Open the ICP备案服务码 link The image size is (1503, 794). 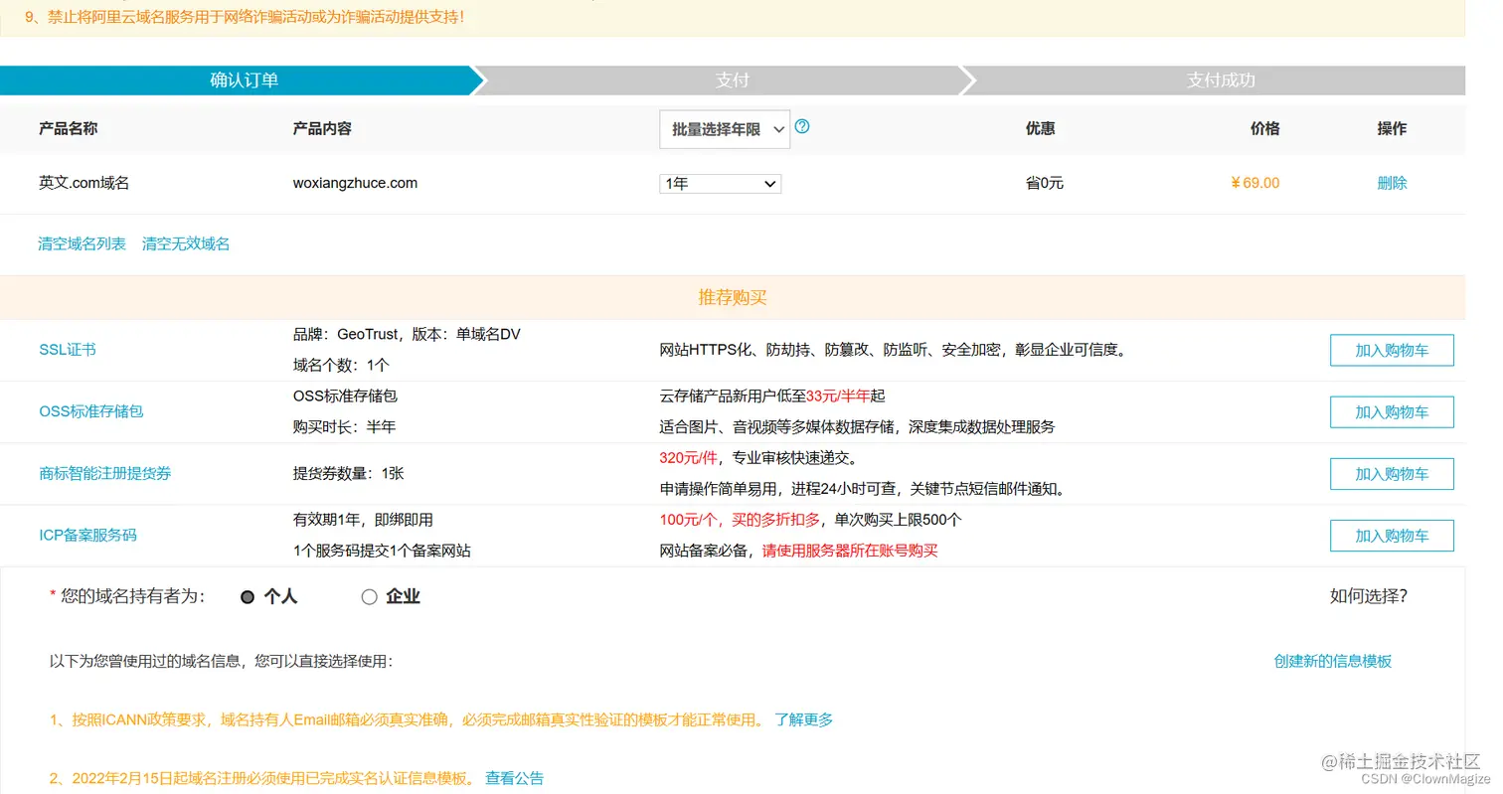coord(86,536)
